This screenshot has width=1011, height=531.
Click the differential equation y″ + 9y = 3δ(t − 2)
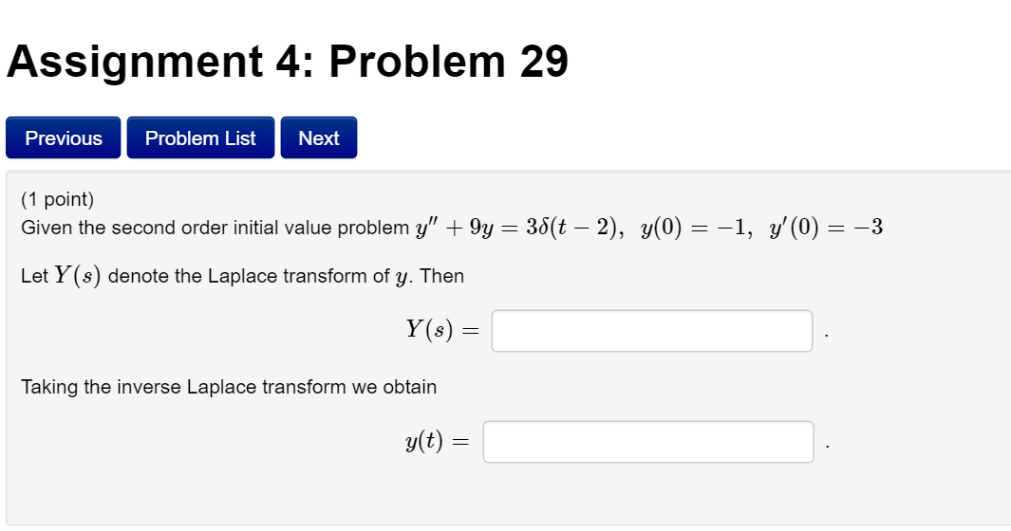[x=519, y=228]
